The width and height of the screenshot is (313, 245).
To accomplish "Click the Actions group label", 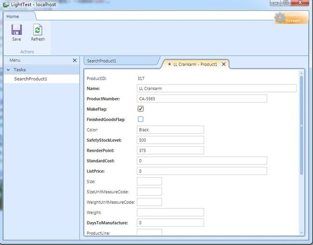I will point(27,52).
